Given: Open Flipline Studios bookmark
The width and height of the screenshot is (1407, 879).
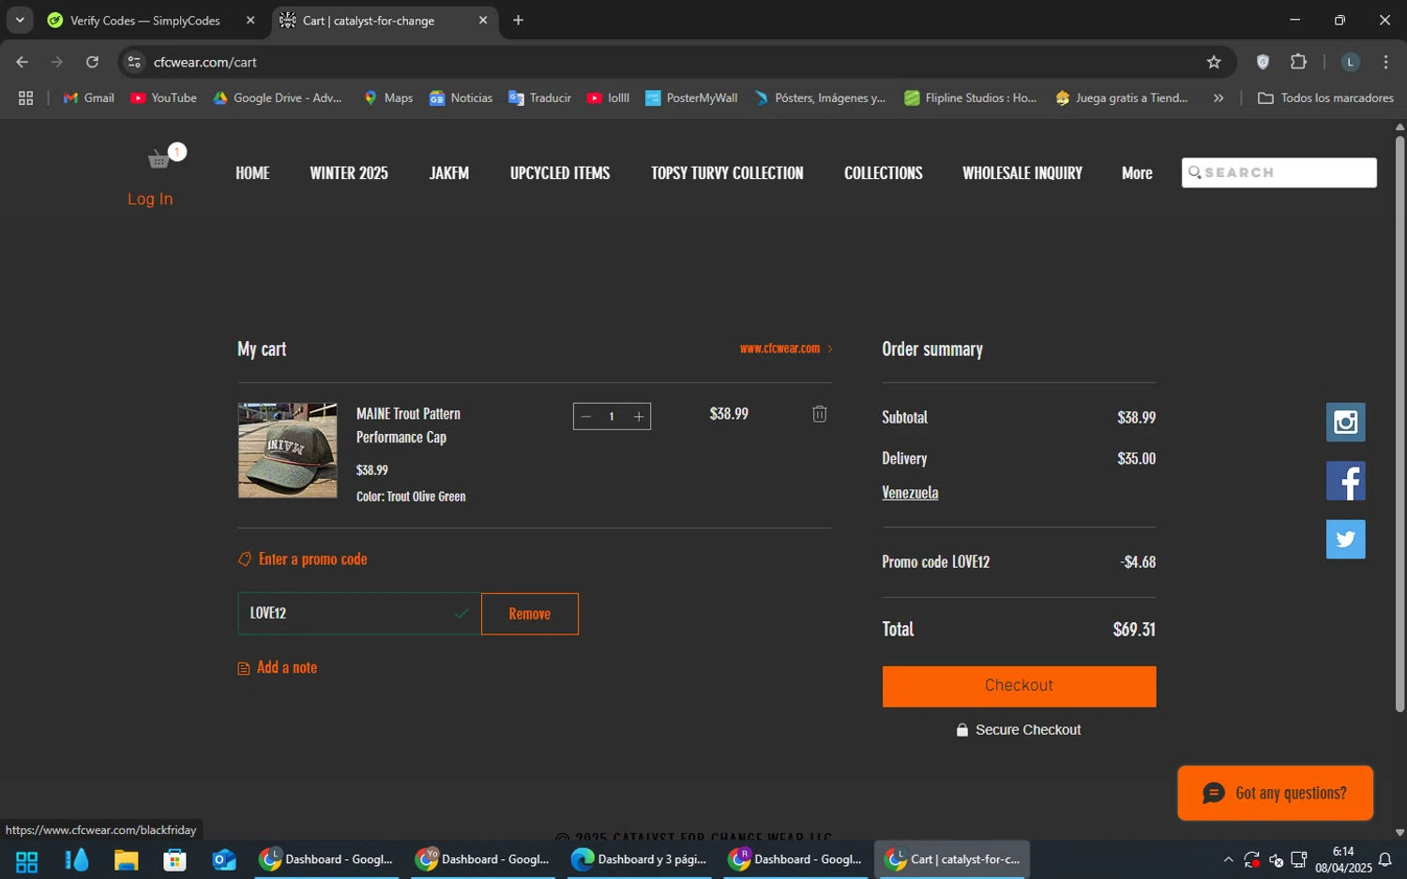Looking at the screenshot, I should click(x=970, y=97).
